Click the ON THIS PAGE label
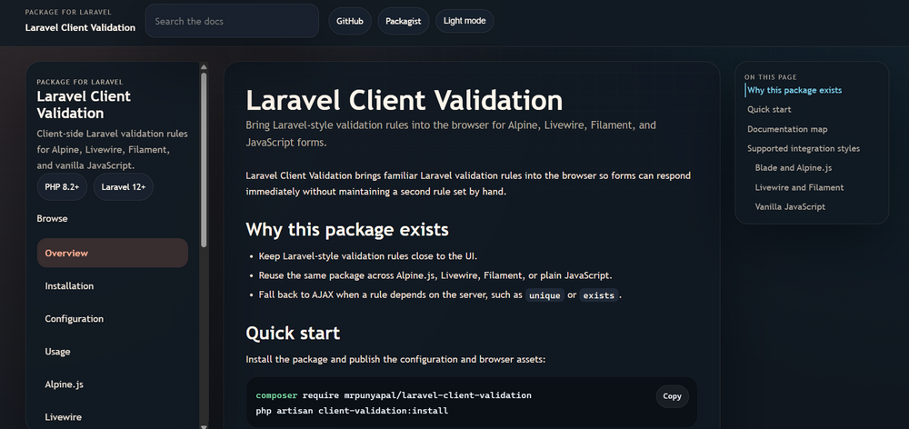The height and width of the screenshot is (429, 909). (x=771, y=77)
